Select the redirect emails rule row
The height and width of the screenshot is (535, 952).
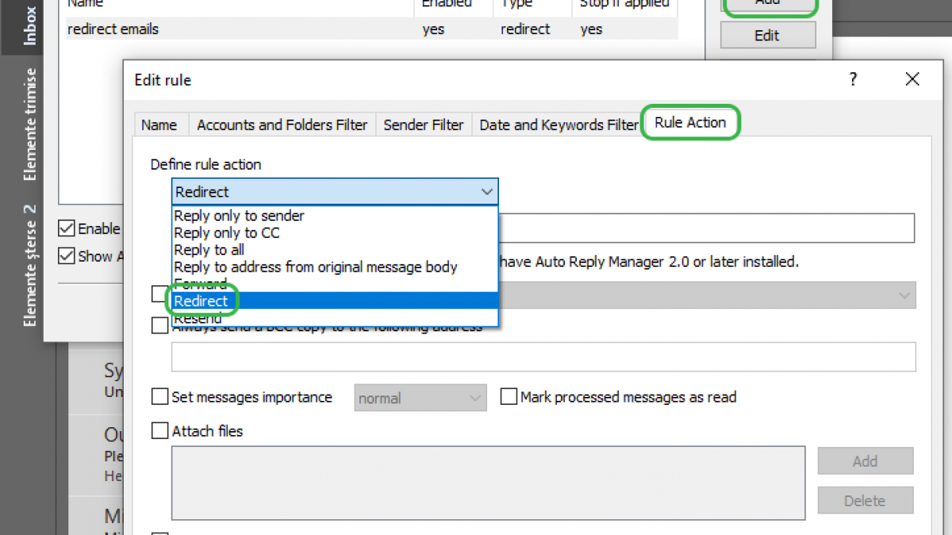[x=238, y=29]
